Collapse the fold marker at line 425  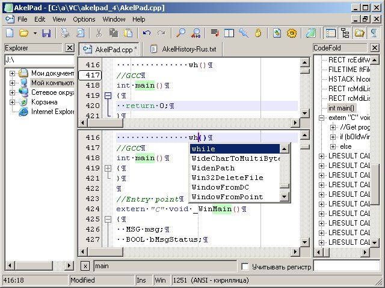click(x=108, y=219)
